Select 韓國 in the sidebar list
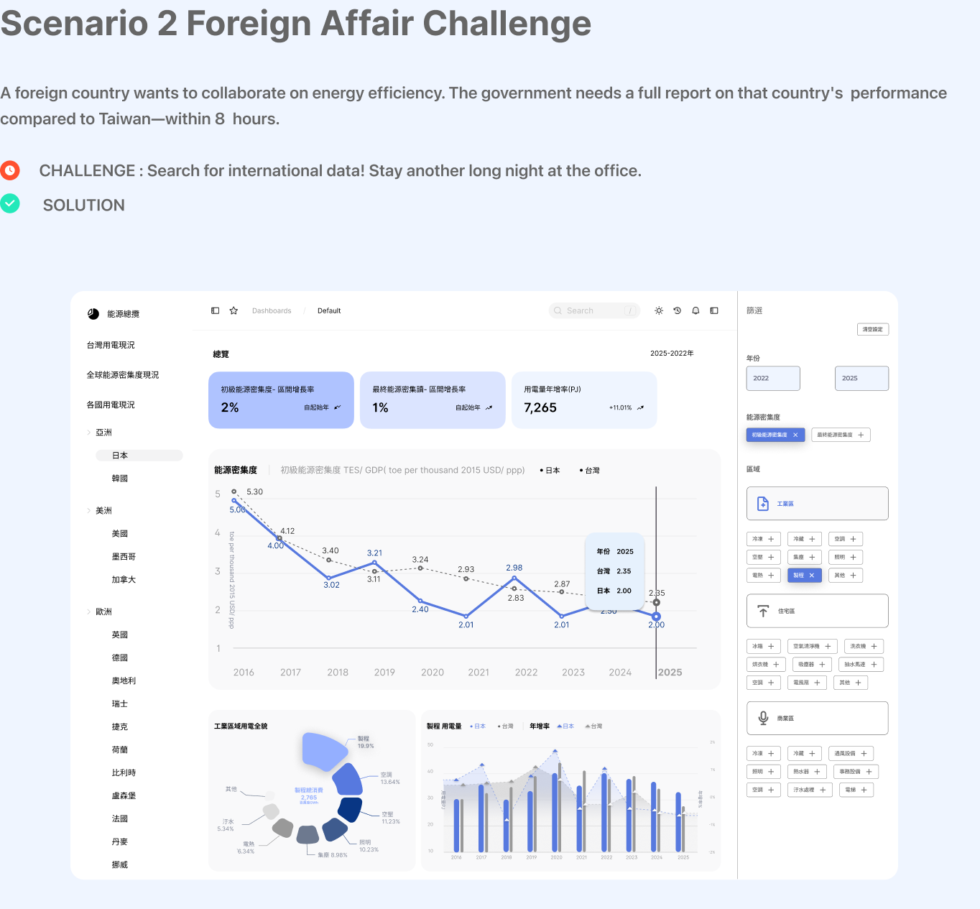Image resolution: width=980 pixels, height=909 pixels. coord(120,479)
